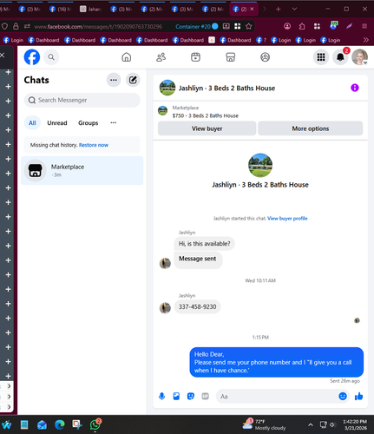
Task: Open the Marketplace storefront icon in top navigation
Action: point(230,57)
